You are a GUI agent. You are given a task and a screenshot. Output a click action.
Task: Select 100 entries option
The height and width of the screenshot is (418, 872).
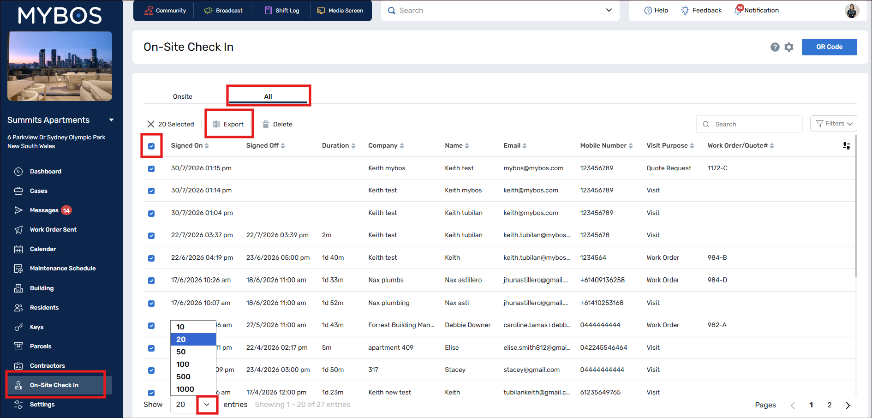(193, 364)
